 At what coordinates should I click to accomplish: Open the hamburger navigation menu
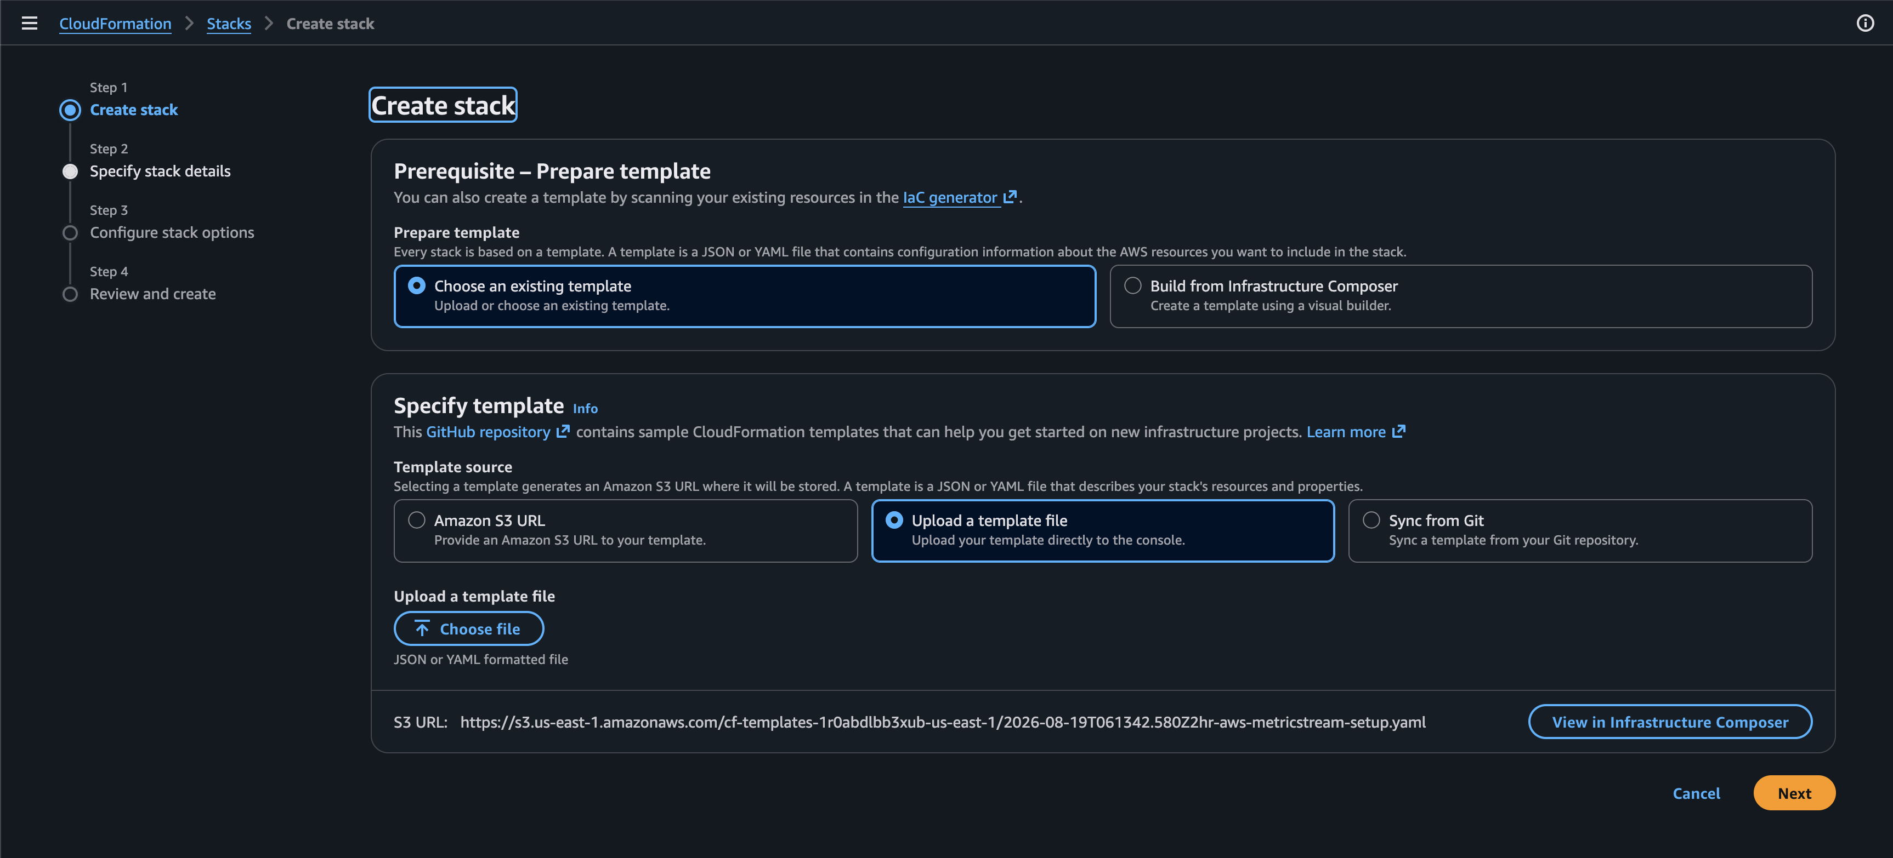(x=30, y=24)
